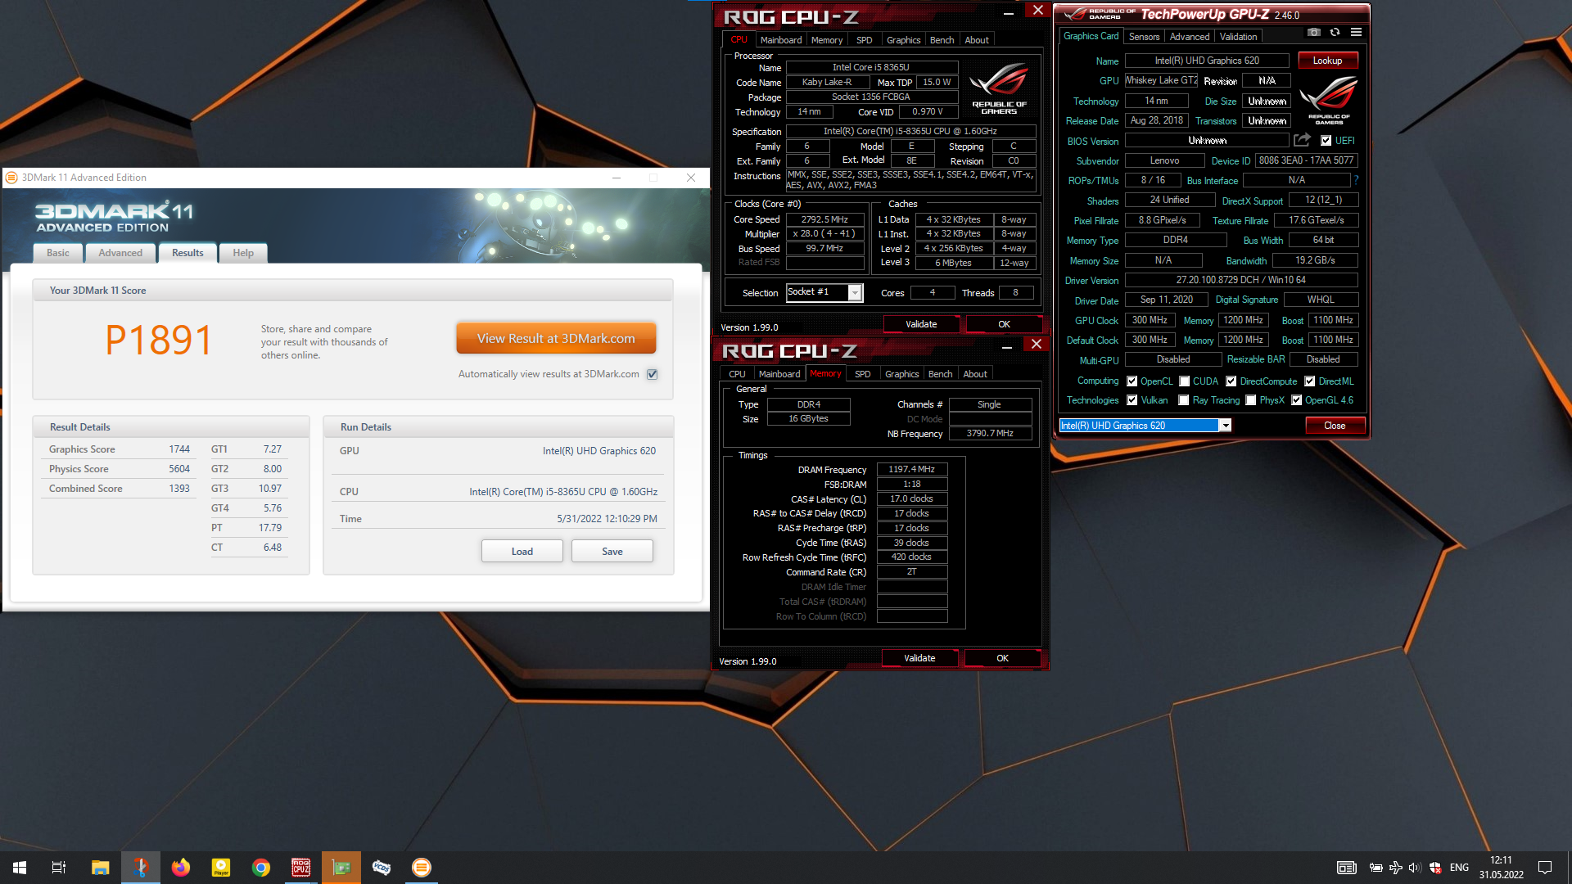
Task: Click the Save button in Run Details
Action: [x=612, y=552]
